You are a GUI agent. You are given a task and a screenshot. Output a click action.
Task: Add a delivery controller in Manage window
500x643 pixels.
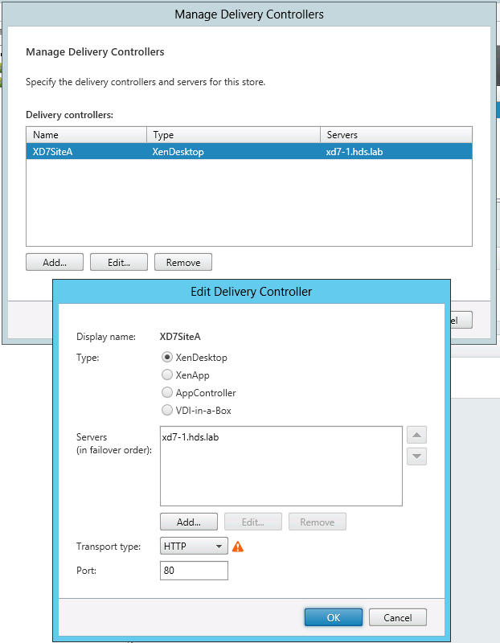coord(55,262)
